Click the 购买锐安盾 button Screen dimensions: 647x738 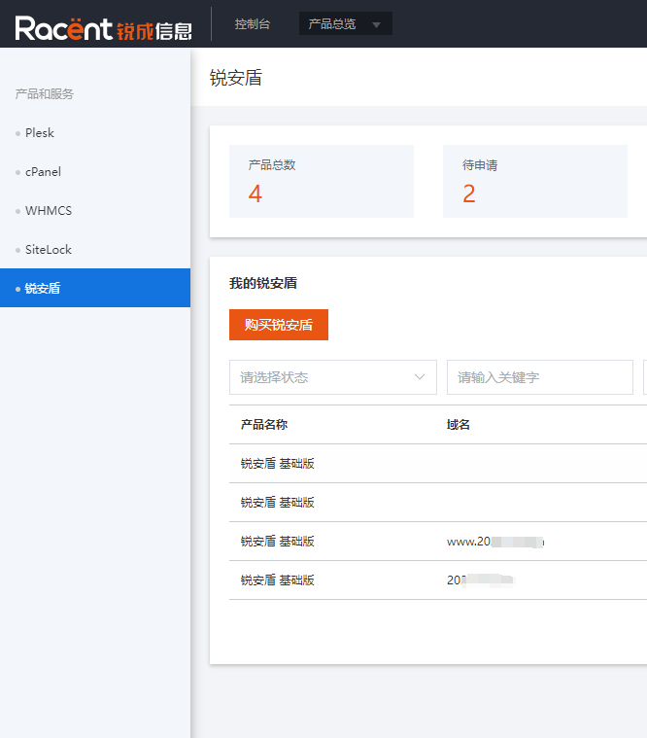coord(279,325)
